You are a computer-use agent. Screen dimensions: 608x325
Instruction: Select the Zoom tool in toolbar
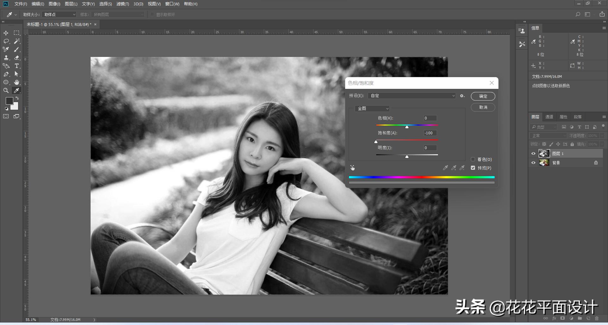[6, 91]
